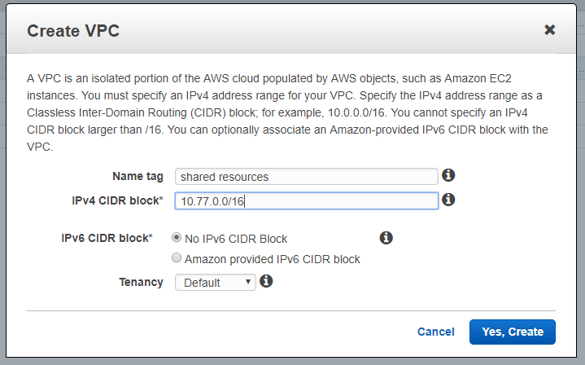Click the Cancel link

(x=435, y=332)
